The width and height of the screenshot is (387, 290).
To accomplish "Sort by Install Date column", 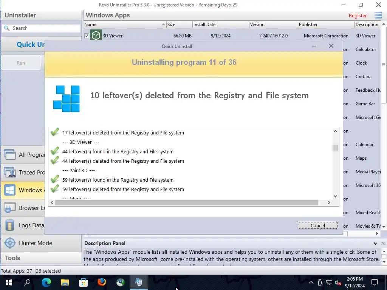I will 221,25.
